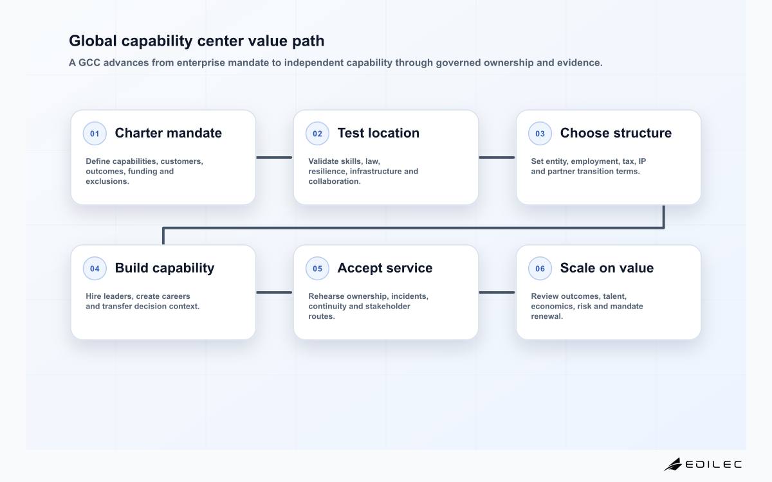This screenshot has width=772, height=482.
Task: Click the 06 step number badge
Action: click(x=540, y=269)
